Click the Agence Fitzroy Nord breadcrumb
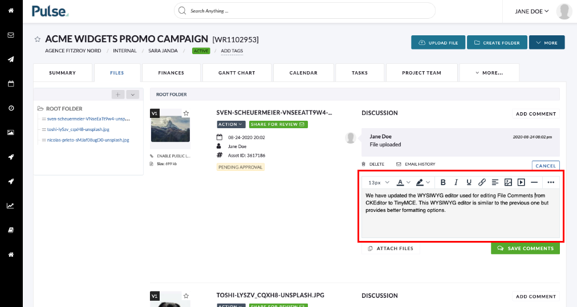 point(73,51)
